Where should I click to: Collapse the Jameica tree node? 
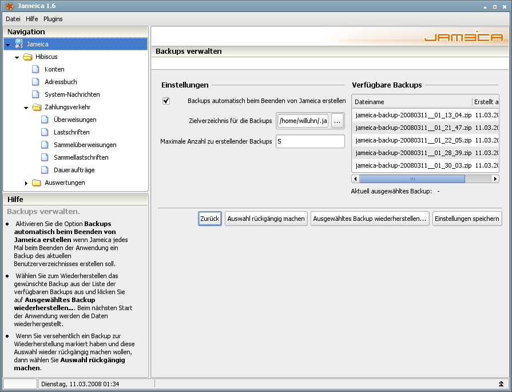pyautogui.click(x=8, y=45)
